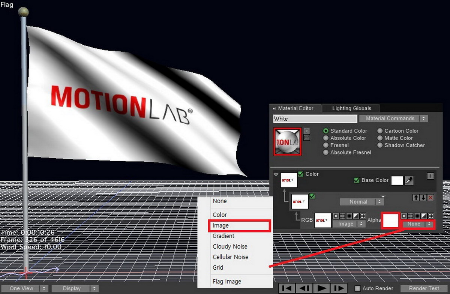
Task: Select Fresnel radio button
Action: 326,145
